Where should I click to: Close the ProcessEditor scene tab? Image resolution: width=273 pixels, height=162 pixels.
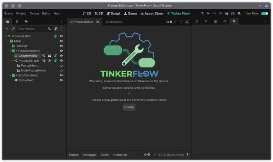(97, 22)
